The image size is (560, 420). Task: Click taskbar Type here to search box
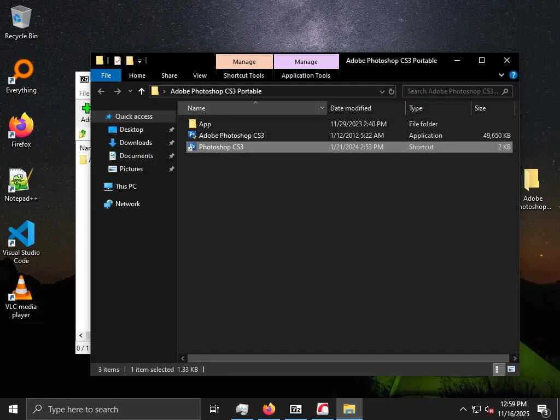tap(114, 409)
